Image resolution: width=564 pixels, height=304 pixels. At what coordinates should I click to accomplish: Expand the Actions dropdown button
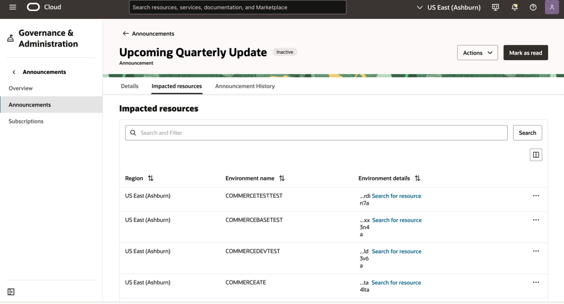click(x=477, y=53)
